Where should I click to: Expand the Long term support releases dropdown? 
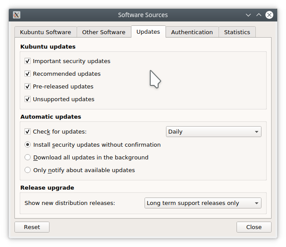tap(203, 203)
